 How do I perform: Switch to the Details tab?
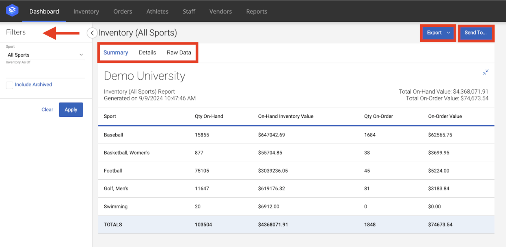tap(147, 52)
